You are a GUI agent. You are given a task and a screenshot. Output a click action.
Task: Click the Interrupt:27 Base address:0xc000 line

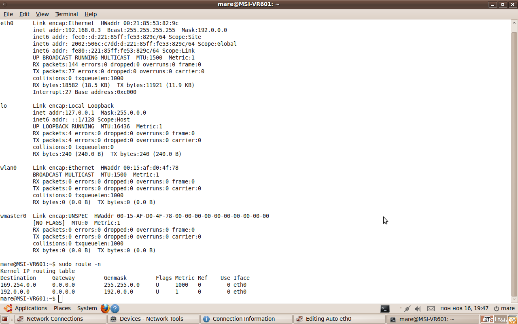click(85, 92)
